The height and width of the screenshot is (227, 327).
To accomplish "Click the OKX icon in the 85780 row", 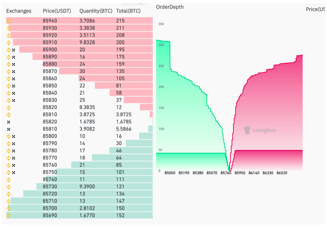I will click(14, 151).
